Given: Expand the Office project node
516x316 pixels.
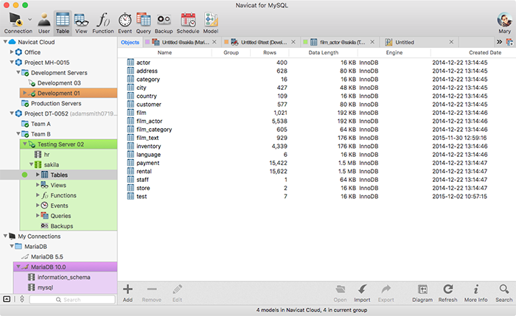Looking at the screenshot, I should (x=12, y=52).
